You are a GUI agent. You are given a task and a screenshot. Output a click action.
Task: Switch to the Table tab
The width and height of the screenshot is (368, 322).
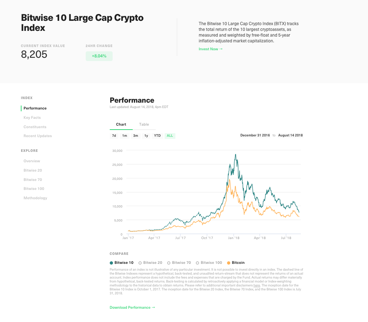point(144,124)
